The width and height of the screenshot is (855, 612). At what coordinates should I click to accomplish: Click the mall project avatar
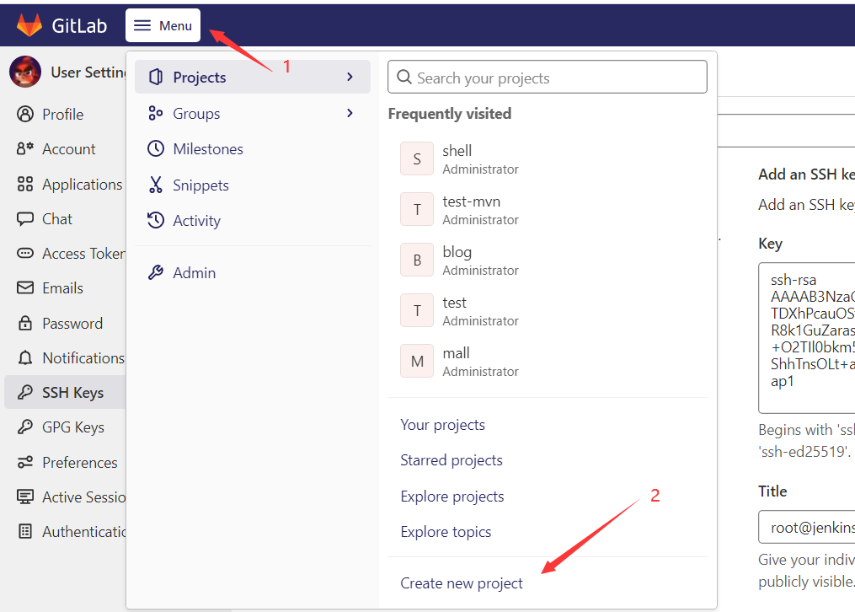click(417, 361)
